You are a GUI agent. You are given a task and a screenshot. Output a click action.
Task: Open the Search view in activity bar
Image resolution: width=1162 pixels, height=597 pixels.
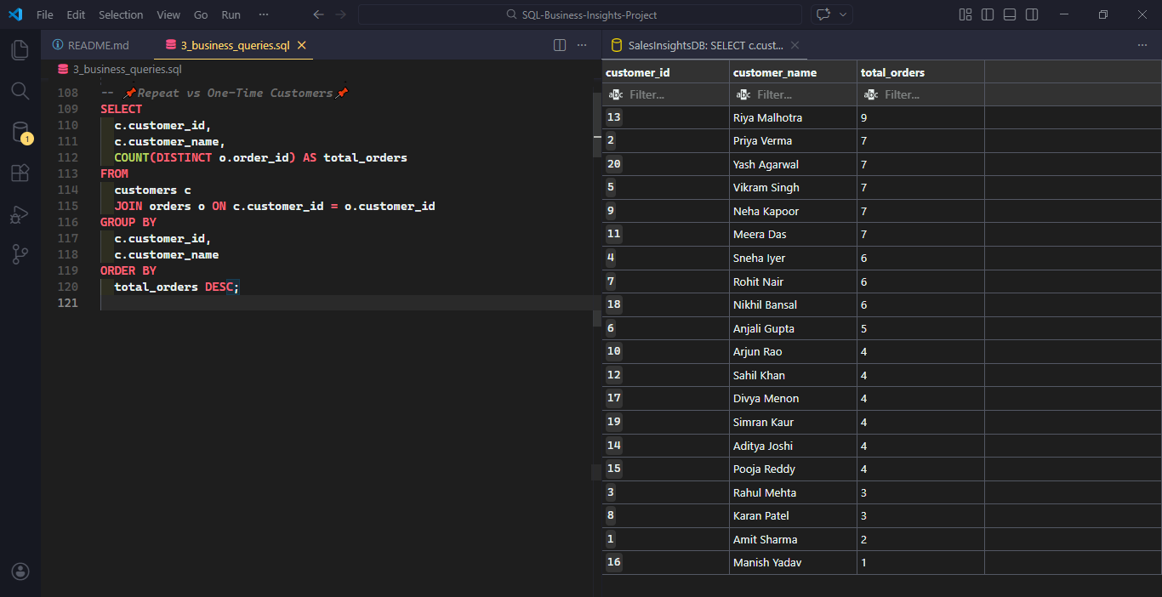click(x=20, y=91)
